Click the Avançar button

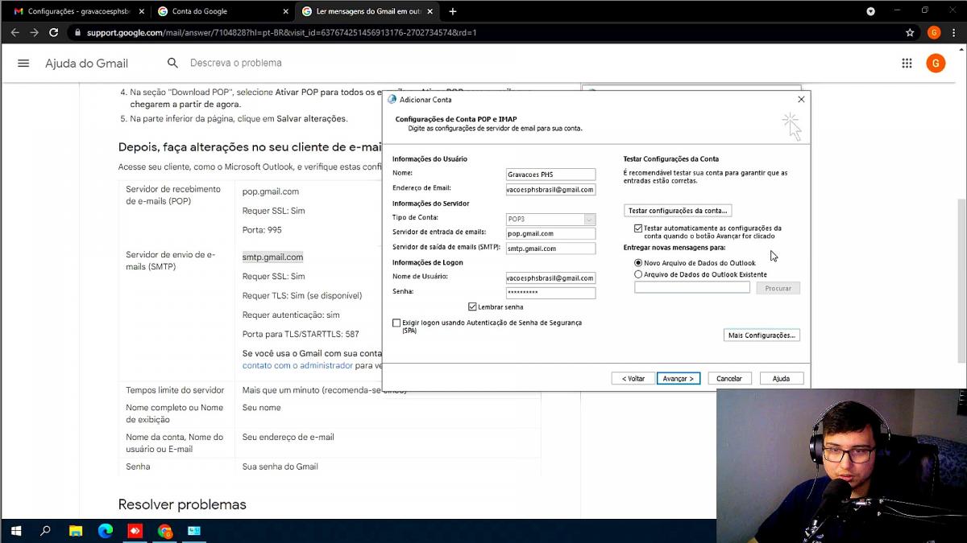(679, 378)
